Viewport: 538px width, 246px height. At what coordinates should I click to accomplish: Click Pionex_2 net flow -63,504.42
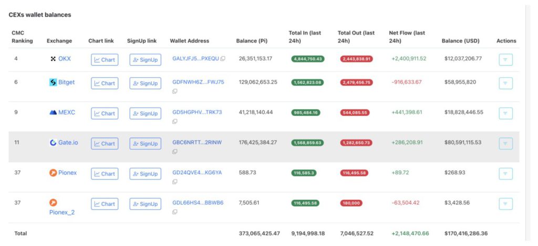click(406, 203)
